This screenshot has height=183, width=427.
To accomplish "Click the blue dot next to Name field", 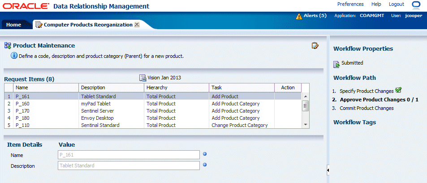I will coord(205,154).
